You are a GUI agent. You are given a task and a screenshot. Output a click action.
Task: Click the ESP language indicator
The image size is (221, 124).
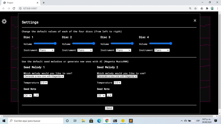(x=198, y=121)
